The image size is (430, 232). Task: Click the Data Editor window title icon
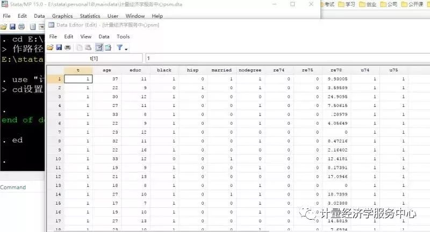pyautogui.click(x=51, y=25)
